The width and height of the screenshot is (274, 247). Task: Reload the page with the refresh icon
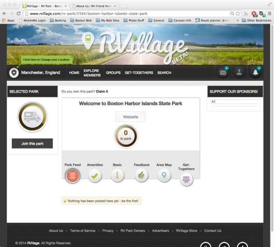click(x=19, y=13)
